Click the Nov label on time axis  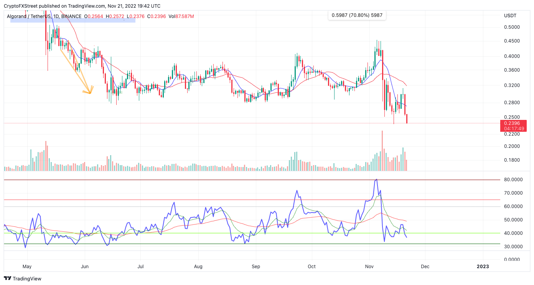pos(369,266)
